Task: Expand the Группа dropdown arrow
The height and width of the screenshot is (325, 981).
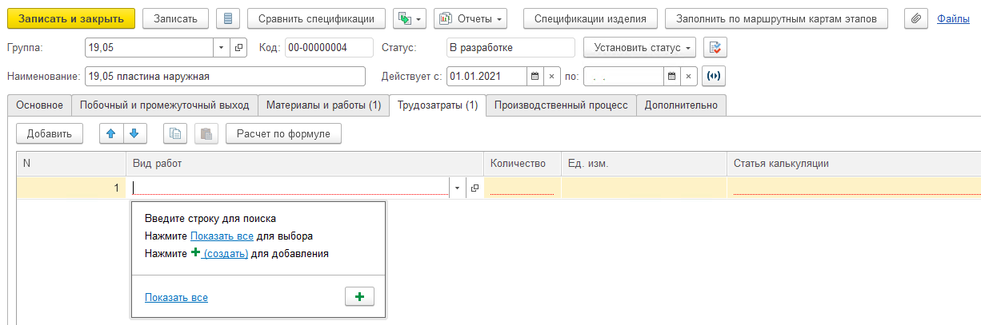Action: 222,48
